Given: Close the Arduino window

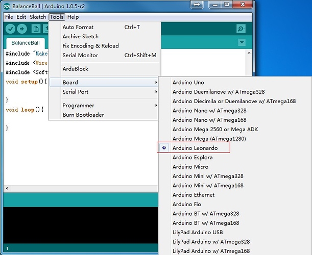Looking at the screenshot, I should (243, 5).
